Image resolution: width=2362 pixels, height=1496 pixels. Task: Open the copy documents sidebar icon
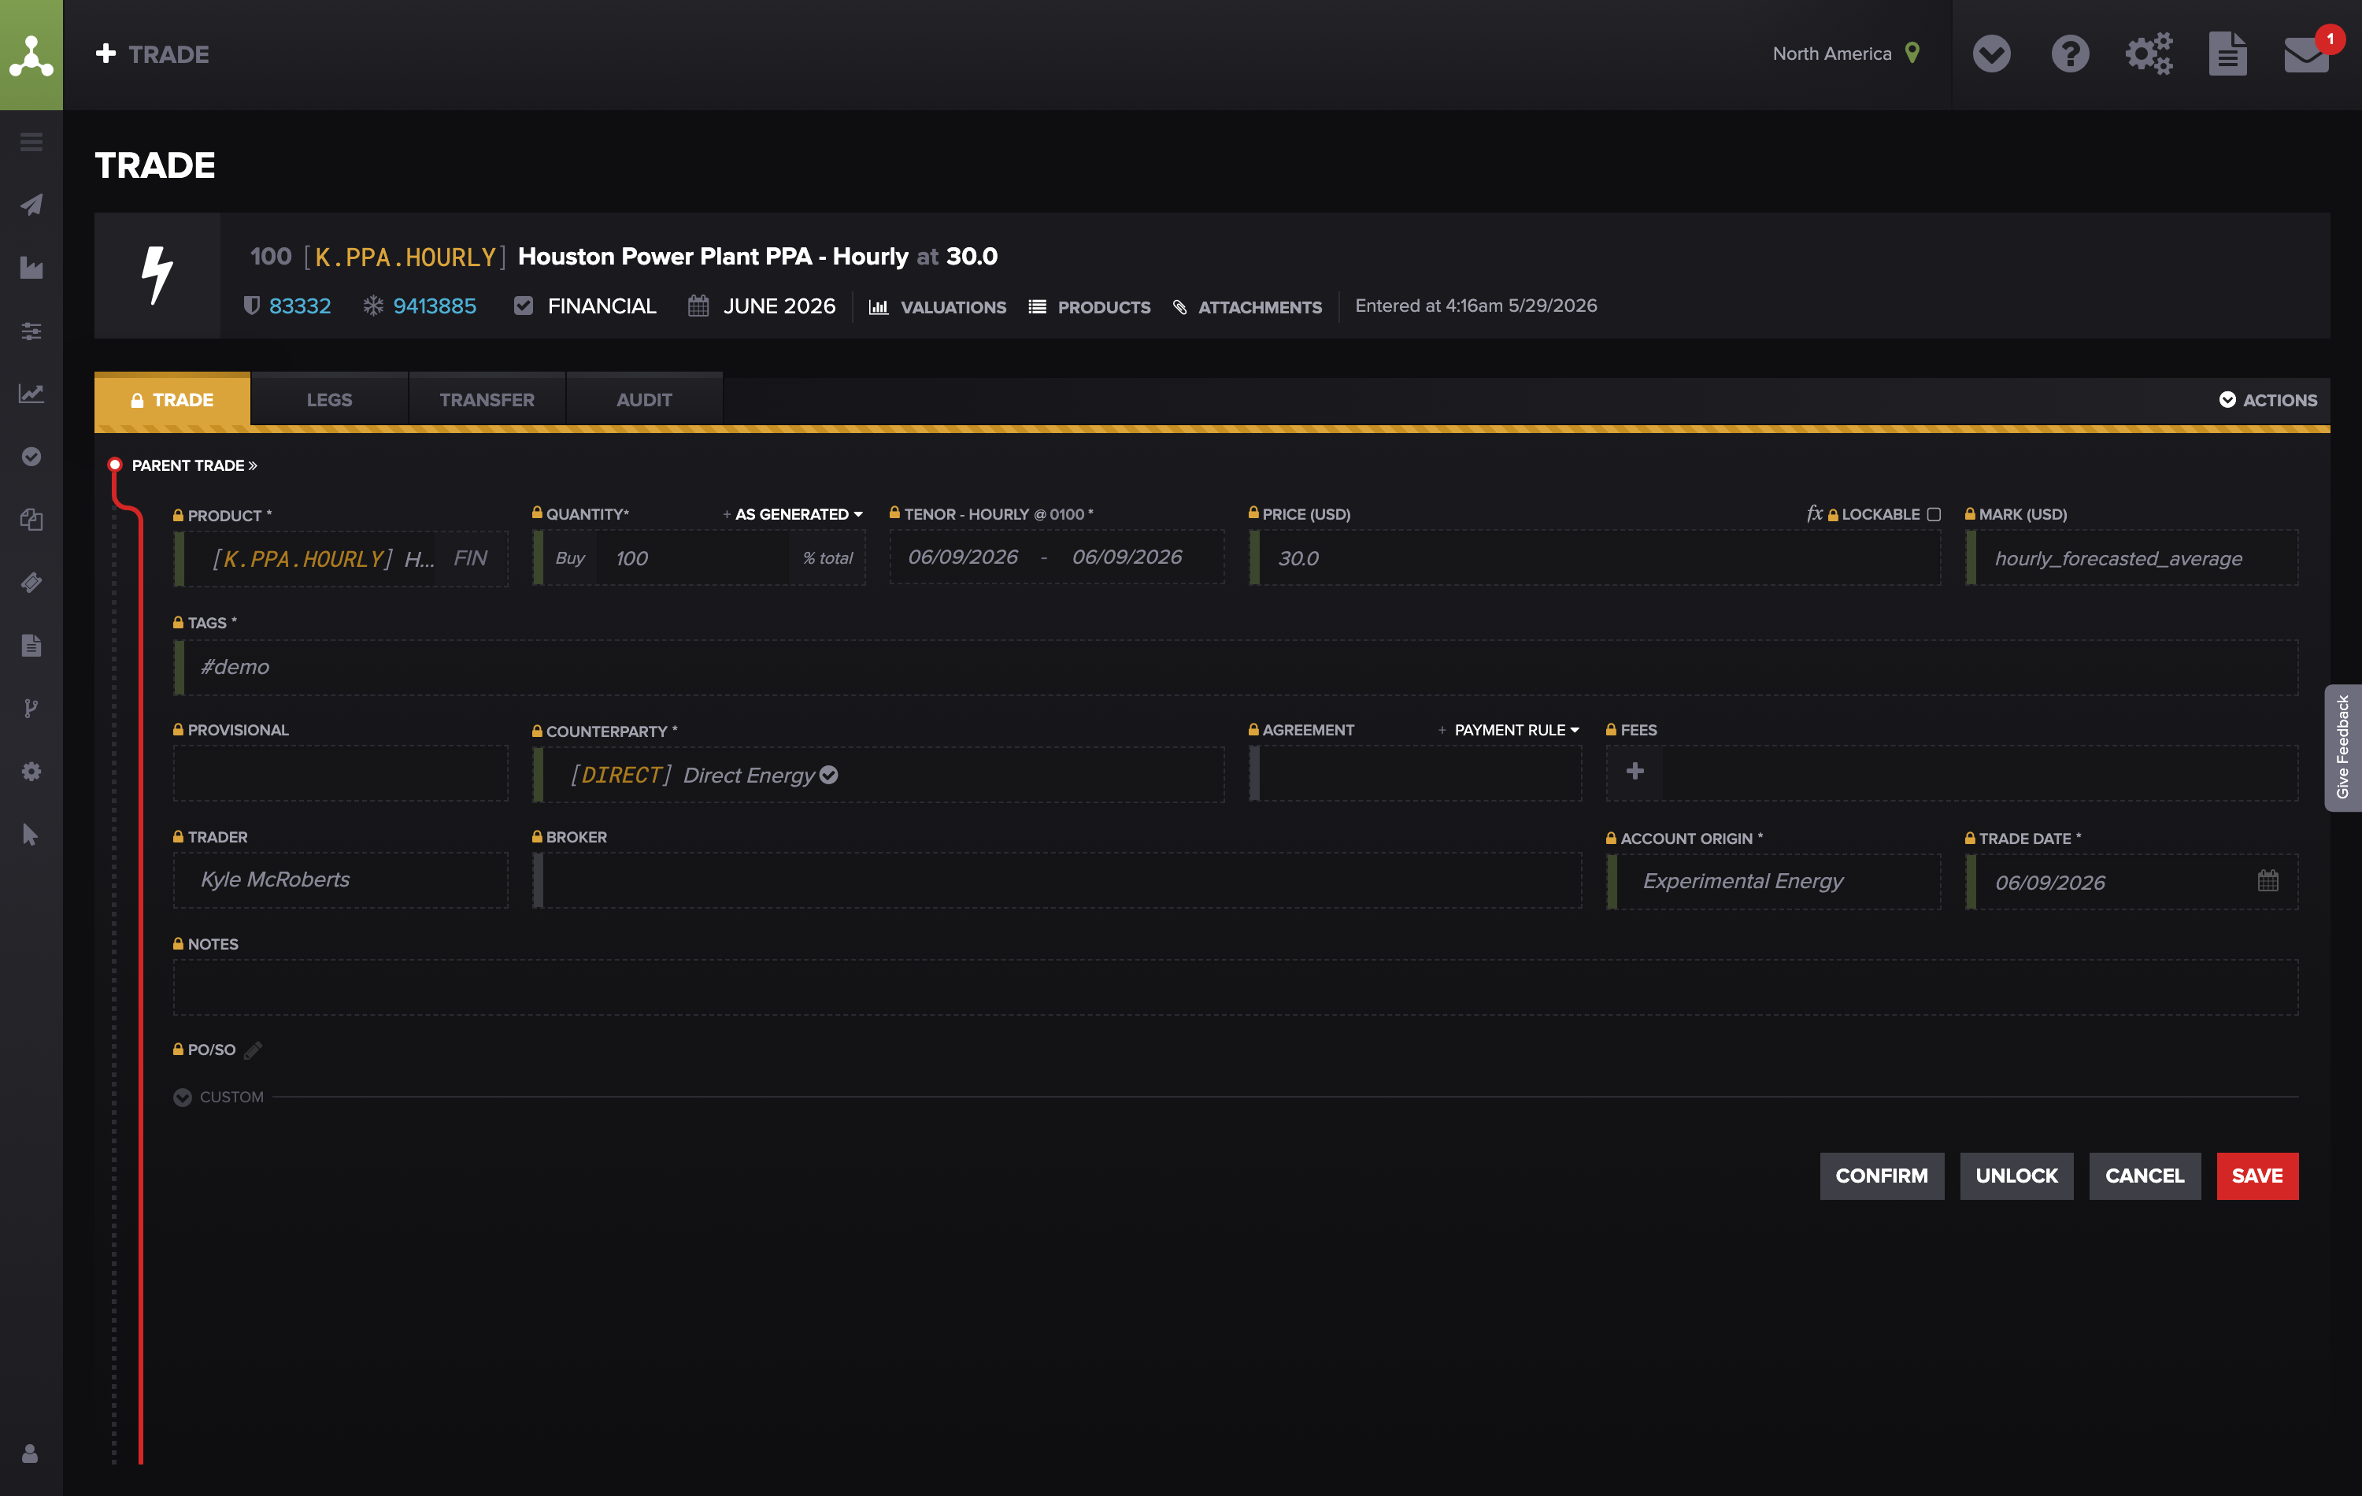(31, 519)
